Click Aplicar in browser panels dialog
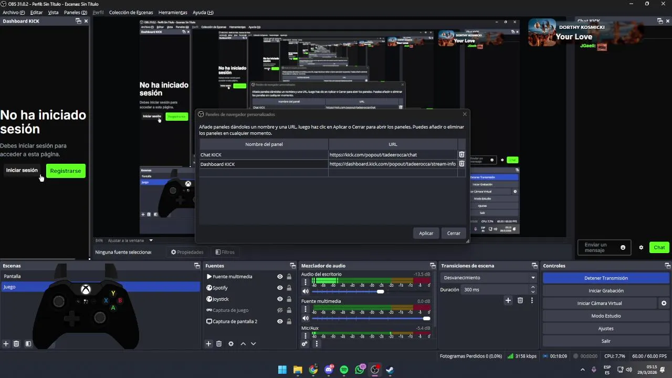Image resolution: width=672 pixels, height=378 pixels. tap(426, 233)
